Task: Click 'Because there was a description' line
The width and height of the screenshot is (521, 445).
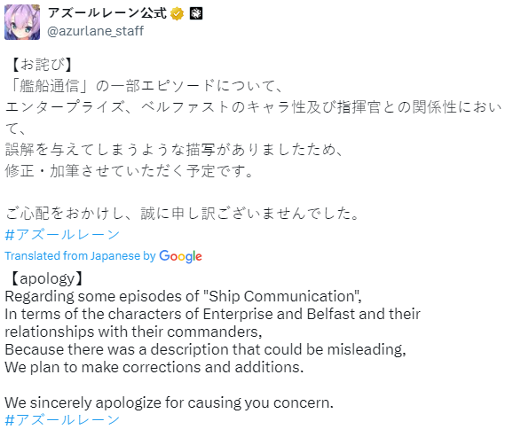Action: point(205,349)
